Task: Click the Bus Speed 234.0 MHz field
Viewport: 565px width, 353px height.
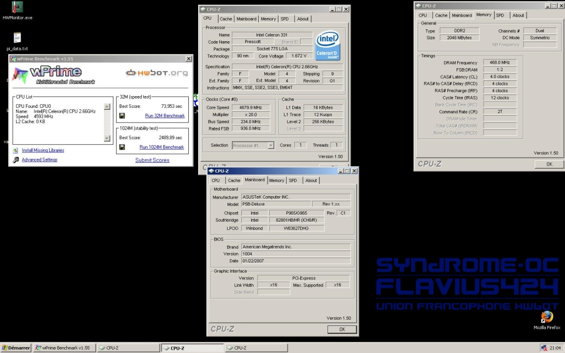Action: (x=251, y=122)
